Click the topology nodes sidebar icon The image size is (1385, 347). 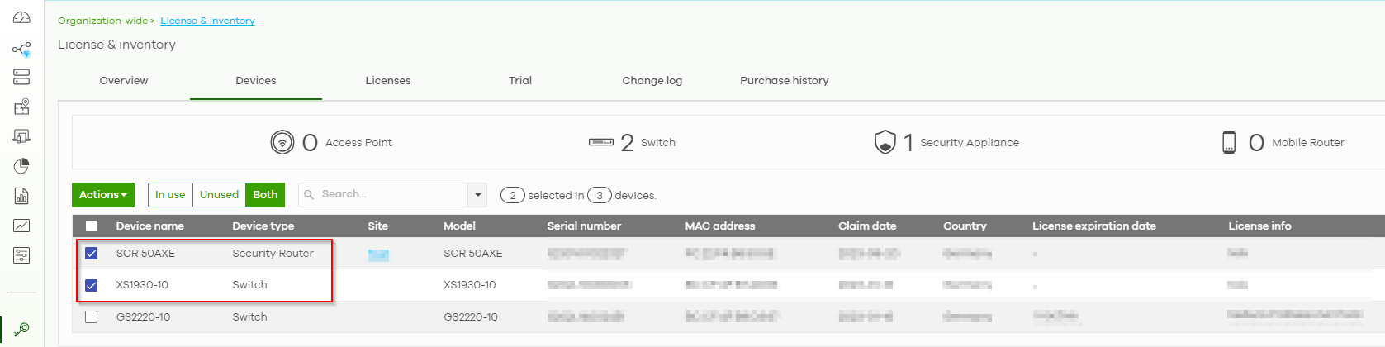click(x=21, y=50)
